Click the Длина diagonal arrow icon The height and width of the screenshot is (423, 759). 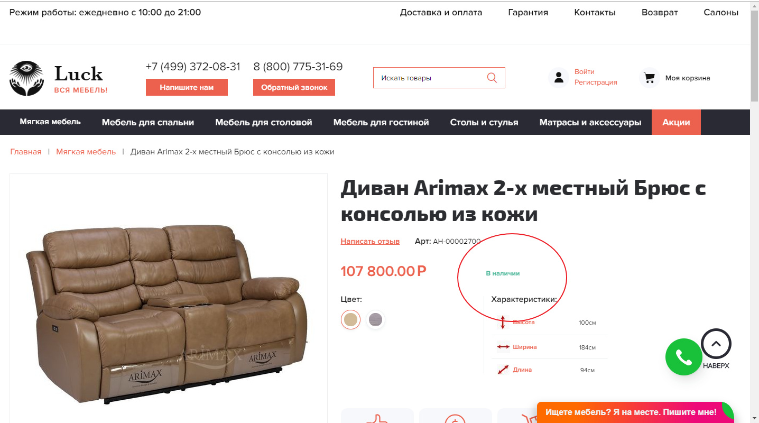503,370
